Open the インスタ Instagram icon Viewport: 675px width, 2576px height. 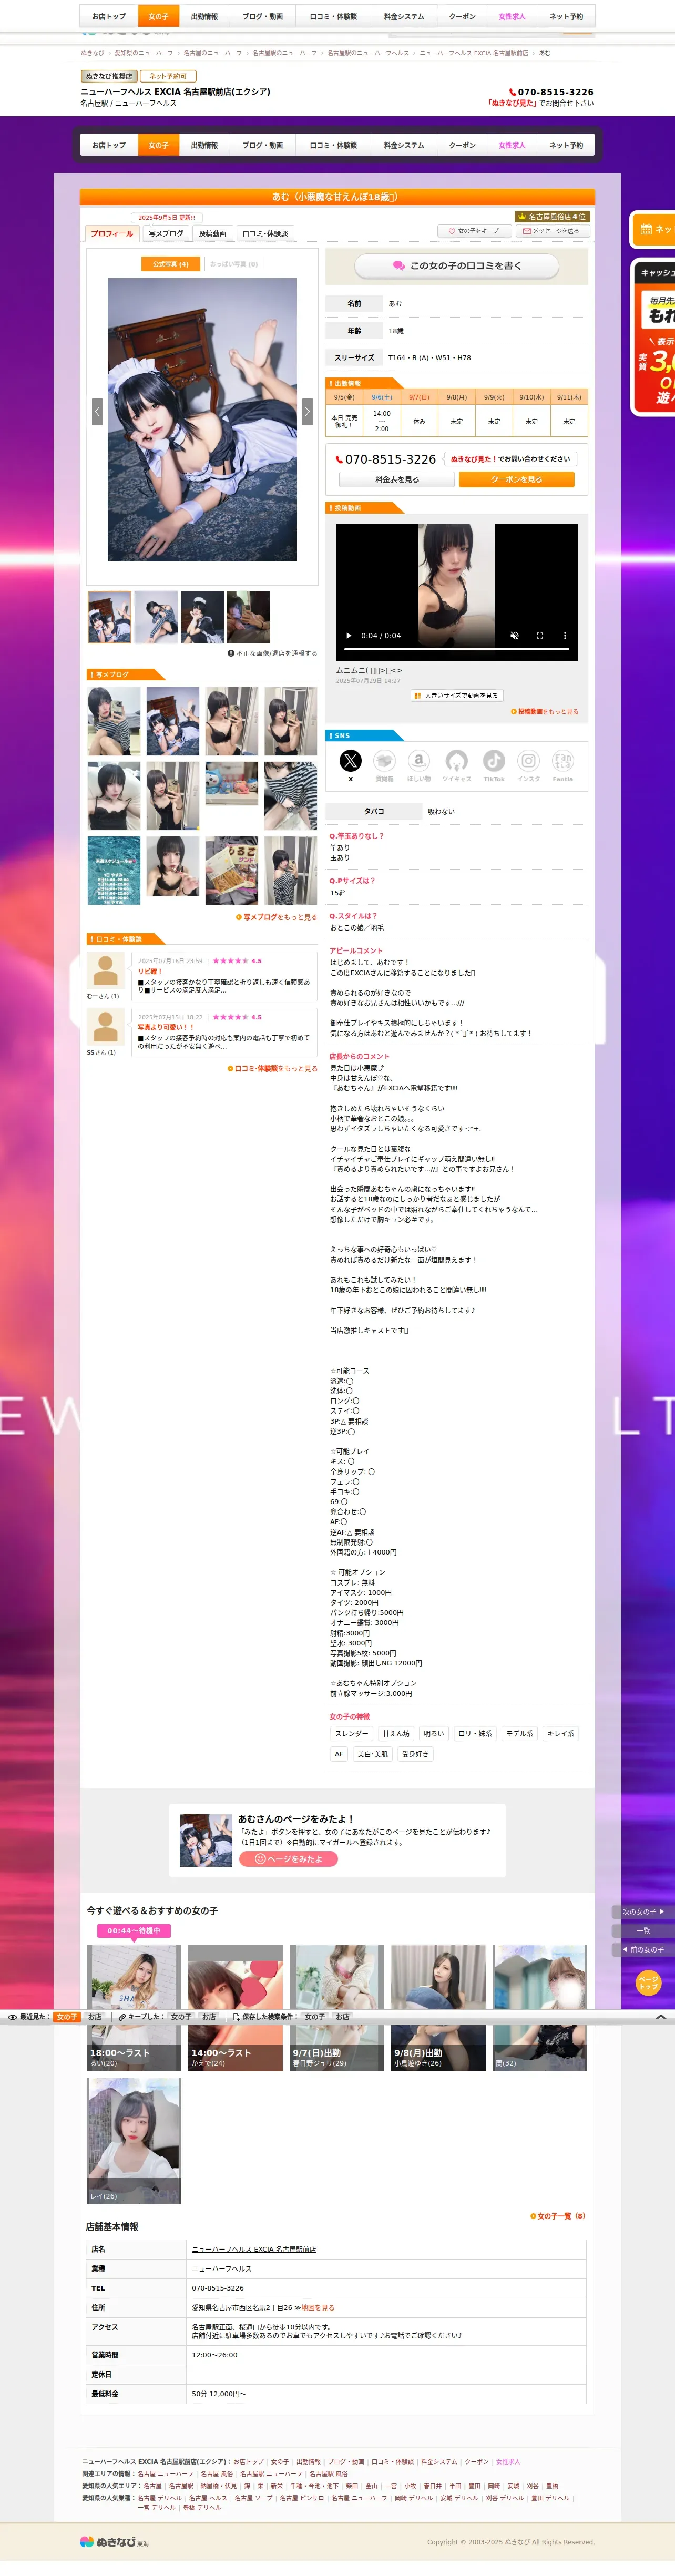529,761
